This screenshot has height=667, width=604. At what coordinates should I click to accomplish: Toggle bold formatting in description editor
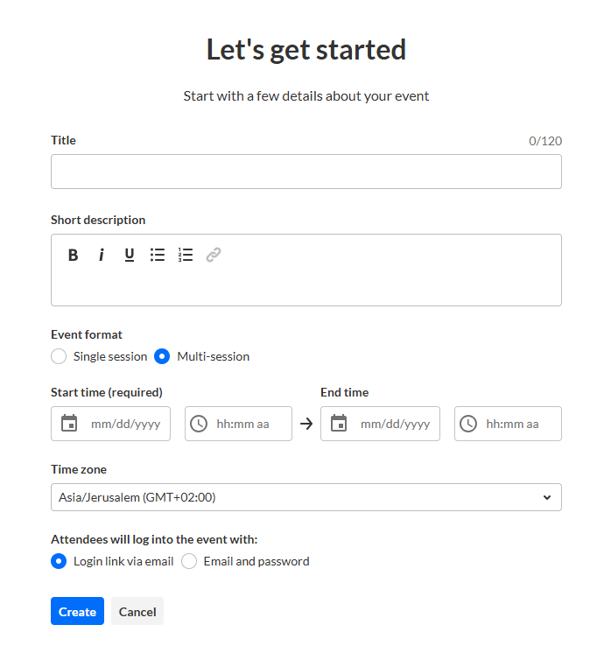tap(74, 255)
